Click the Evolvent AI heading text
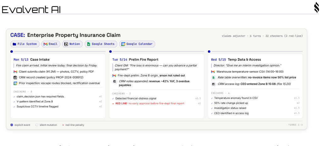 [31, 9]
